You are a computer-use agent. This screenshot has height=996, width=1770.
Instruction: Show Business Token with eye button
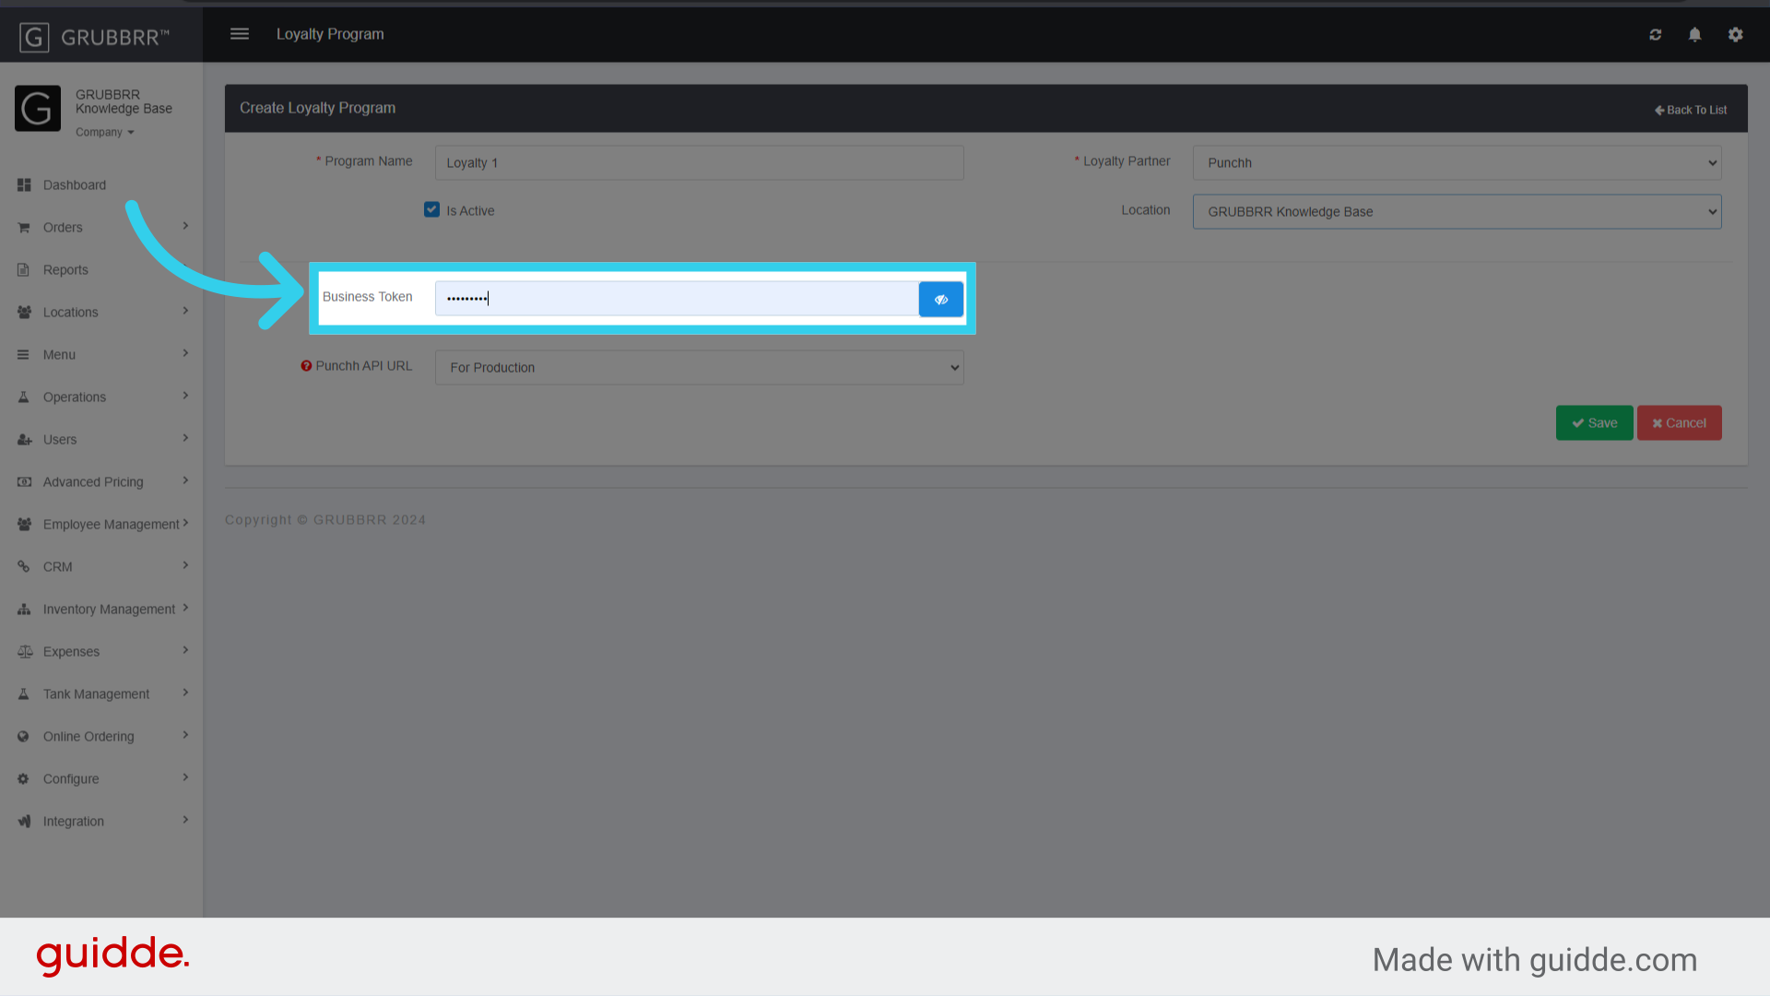[941, 299]
